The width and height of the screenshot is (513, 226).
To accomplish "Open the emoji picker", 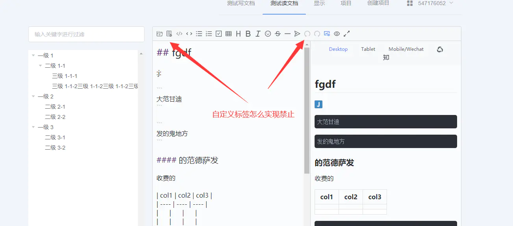I will tap(268, 34).
